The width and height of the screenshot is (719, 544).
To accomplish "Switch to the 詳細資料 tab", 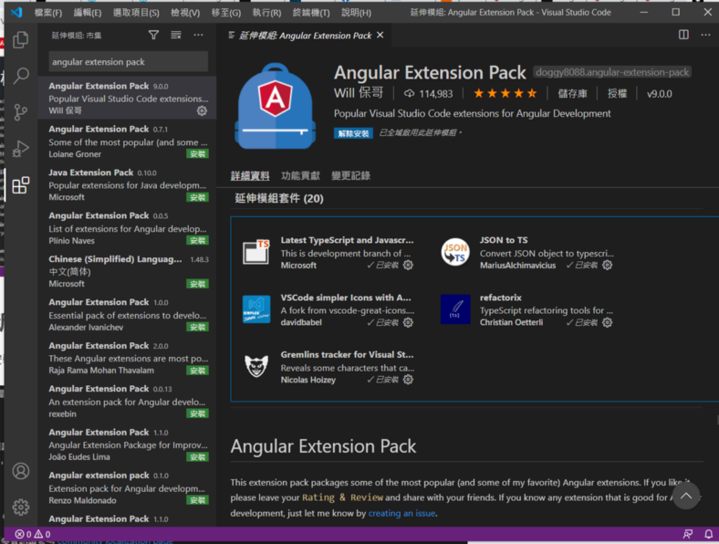I will tap(250, 175).
